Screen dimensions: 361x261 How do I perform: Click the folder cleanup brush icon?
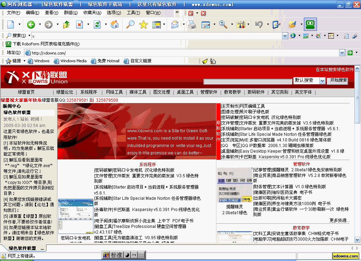click(x=292, y=24)
